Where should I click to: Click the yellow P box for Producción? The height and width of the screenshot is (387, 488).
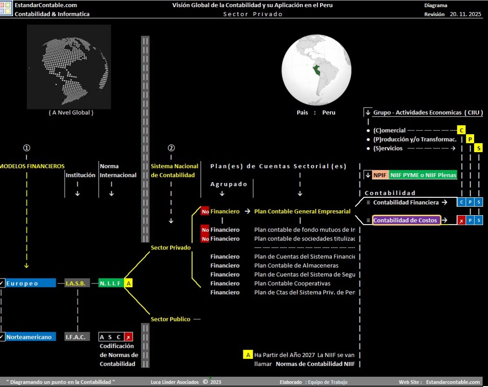pyautogui.click(x=470, y=139)
